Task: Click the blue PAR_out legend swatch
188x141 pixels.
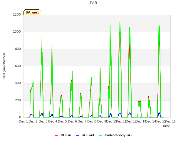Action: pyautogui.click(x=78, y=136)
